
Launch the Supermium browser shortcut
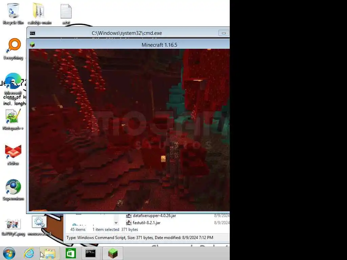[x=13, y=190]
